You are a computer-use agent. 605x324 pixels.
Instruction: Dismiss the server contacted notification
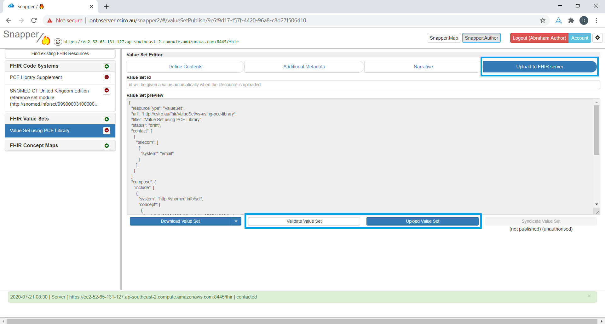(x=589, y=296)
